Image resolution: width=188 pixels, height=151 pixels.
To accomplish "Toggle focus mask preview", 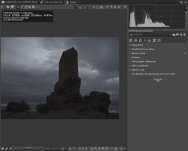I will point(94,7).
